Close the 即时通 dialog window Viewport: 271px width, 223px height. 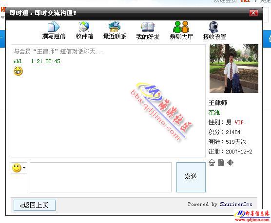[x=253, y=13]
